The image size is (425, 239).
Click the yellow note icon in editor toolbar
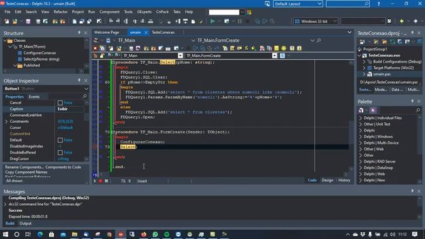pyautogui.click(x=276, y=48)
